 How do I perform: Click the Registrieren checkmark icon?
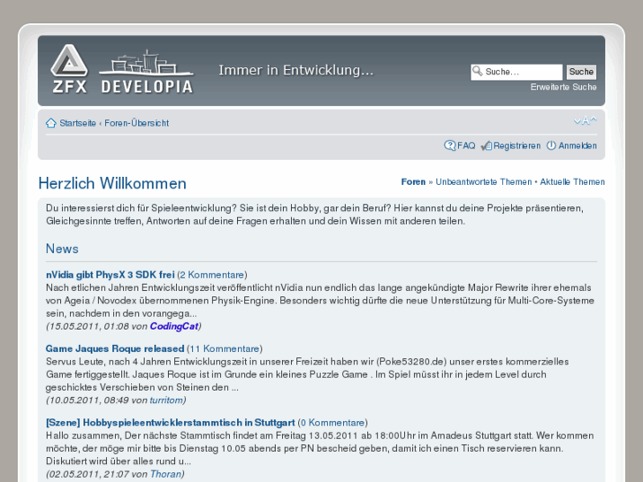[486, 146]
